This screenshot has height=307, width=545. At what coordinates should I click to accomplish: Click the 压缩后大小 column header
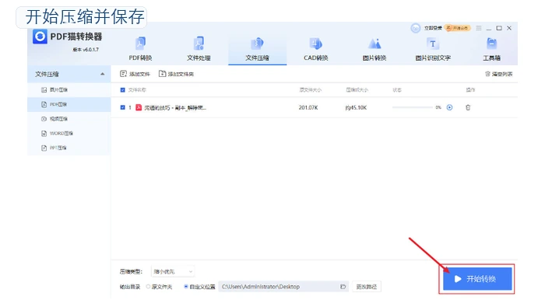click(x=357, y=90)
